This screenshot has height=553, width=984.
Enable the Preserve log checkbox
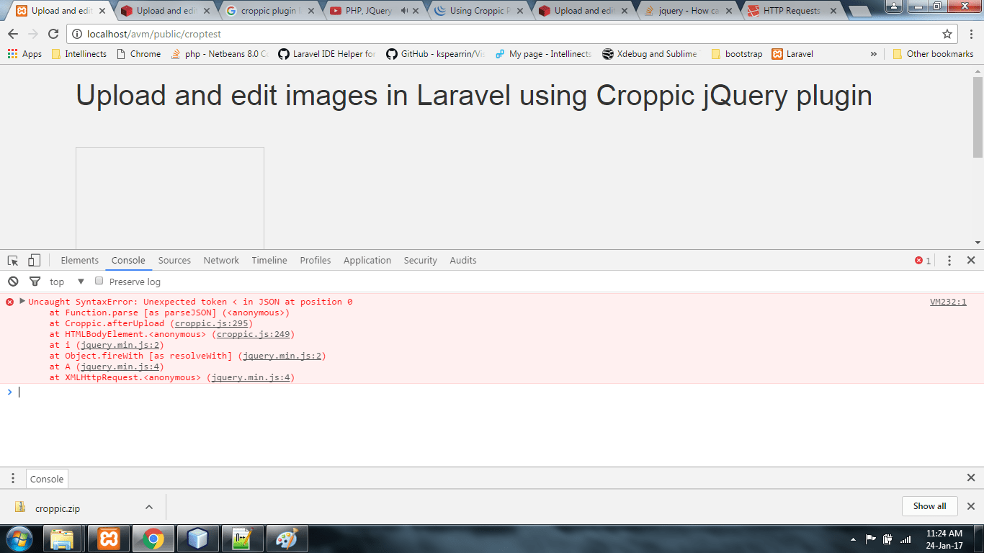coord(99,281)
